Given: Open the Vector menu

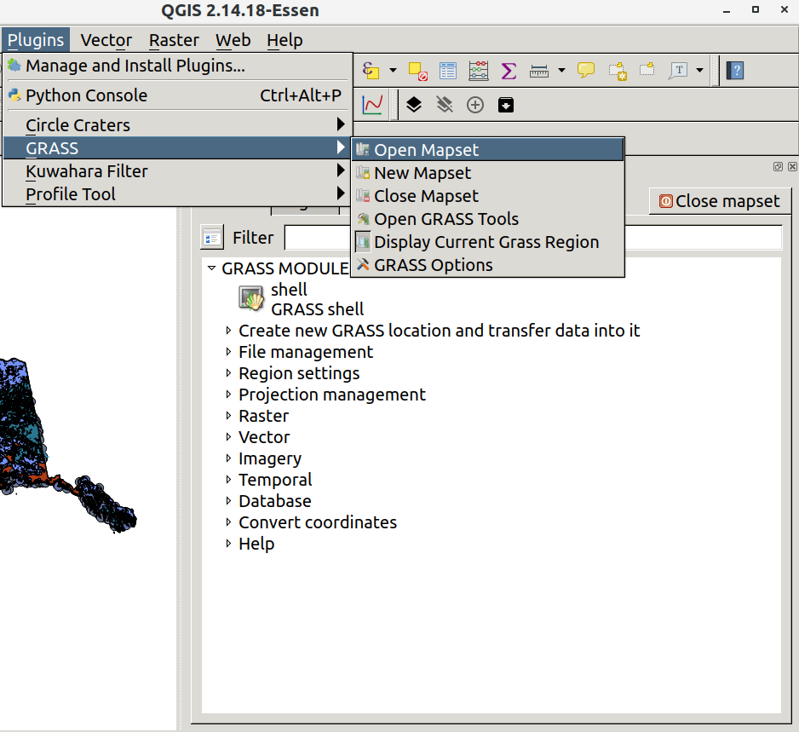Looking at the screenshot, I should (106, 40).
